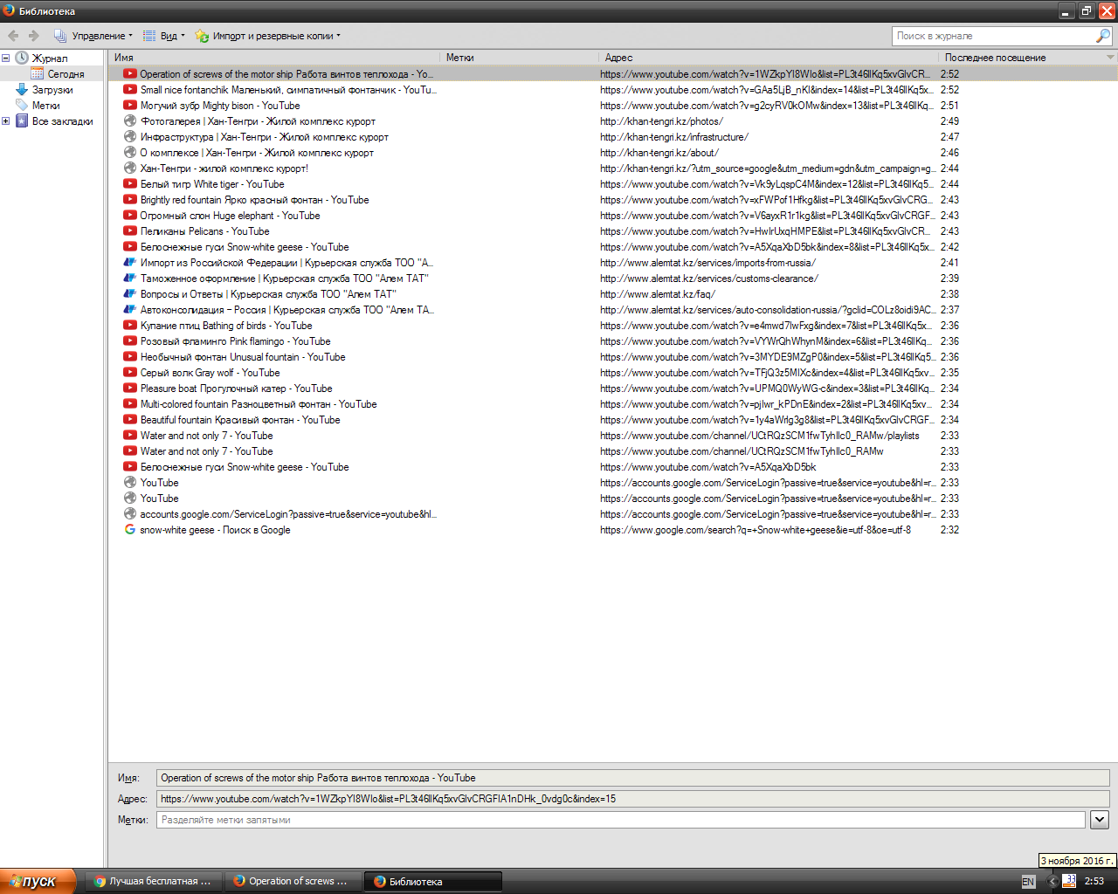
Task: Click YouTube icon of Розовый фламинго row
Action: pyautogui.click(x=130, y=341)
